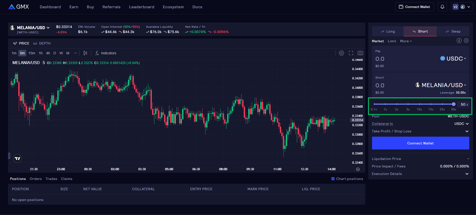Click Connect Wallet in top header
Image resolution: width=476 pixels, height=215 pixels.
pos(414,7)
